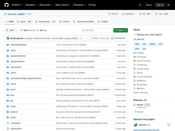The image size is (175, 131).
Task: Open the Contributing link
Action: point(142,65)
